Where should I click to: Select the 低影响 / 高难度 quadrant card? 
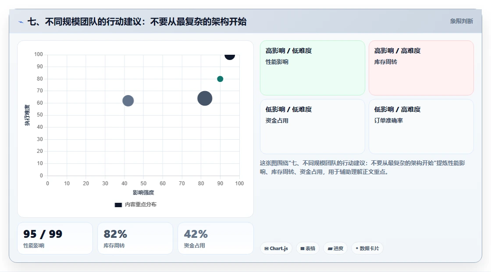pos(421,127)
